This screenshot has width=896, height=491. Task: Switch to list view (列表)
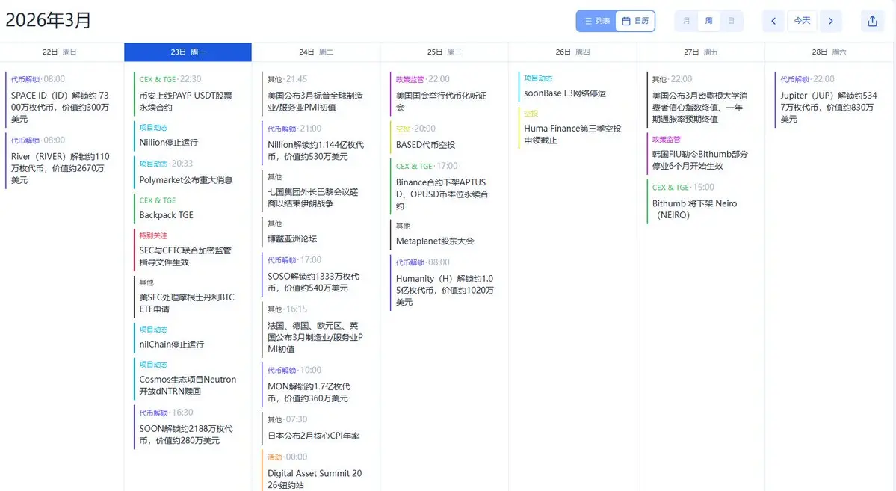click(596, 21)
